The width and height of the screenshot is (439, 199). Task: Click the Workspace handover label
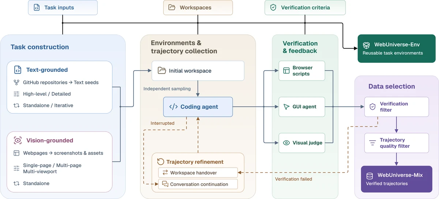tap(194, 173)
